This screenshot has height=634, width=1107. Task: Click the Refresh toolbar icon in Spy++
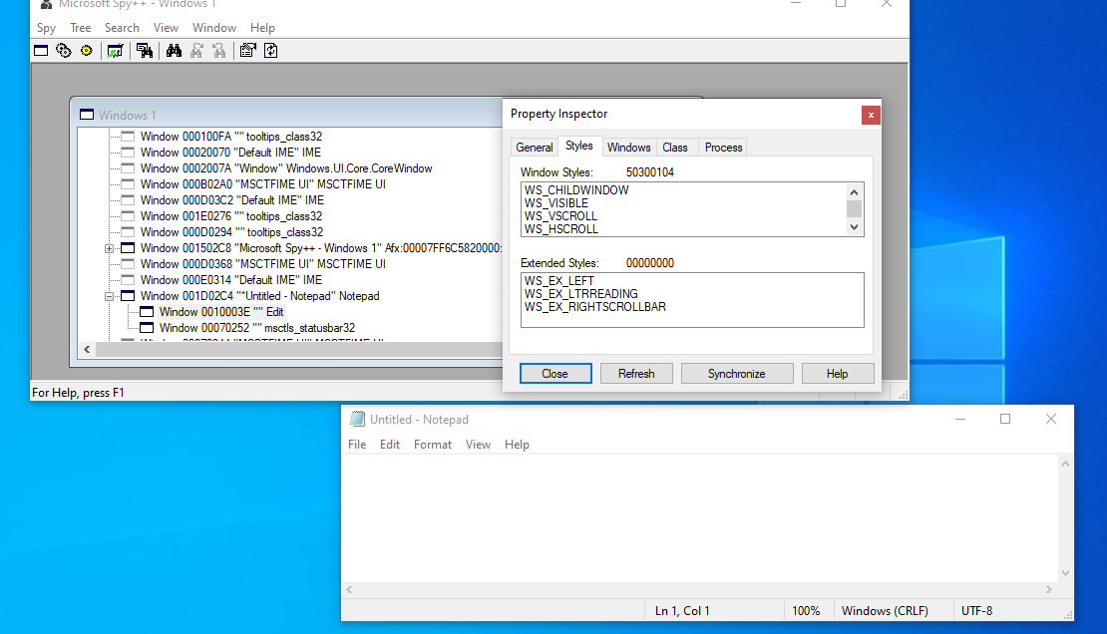pyautogui.click(x=270, y=50)
